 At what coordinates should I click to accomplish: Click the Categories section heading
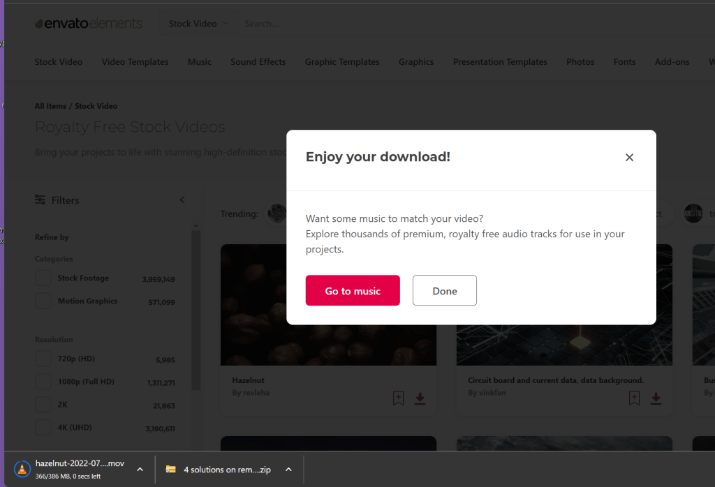(x=54, y=259)
